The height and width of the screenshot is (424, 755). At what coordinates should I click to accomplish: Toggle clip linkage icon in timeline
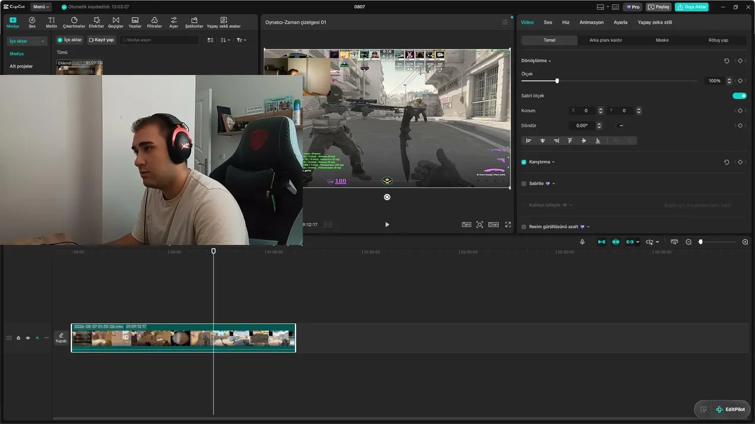coord(630,242)
